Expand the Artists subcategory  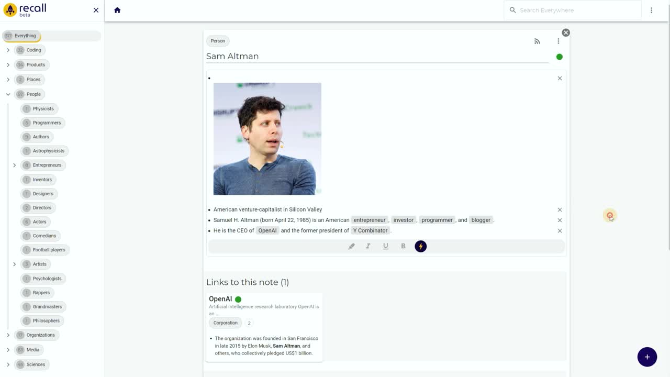[x=15, y=264]
